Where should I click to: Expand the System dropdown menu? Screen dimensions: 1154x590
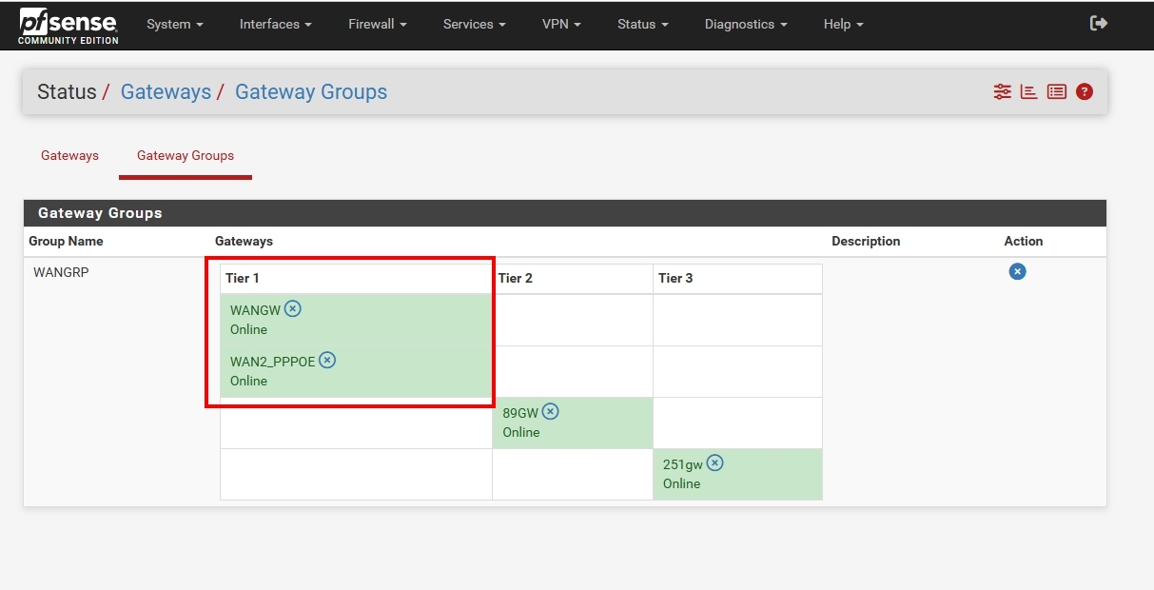175,25
